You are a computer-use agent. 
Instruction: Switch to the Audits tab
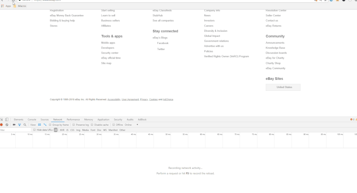pos(130,120)
